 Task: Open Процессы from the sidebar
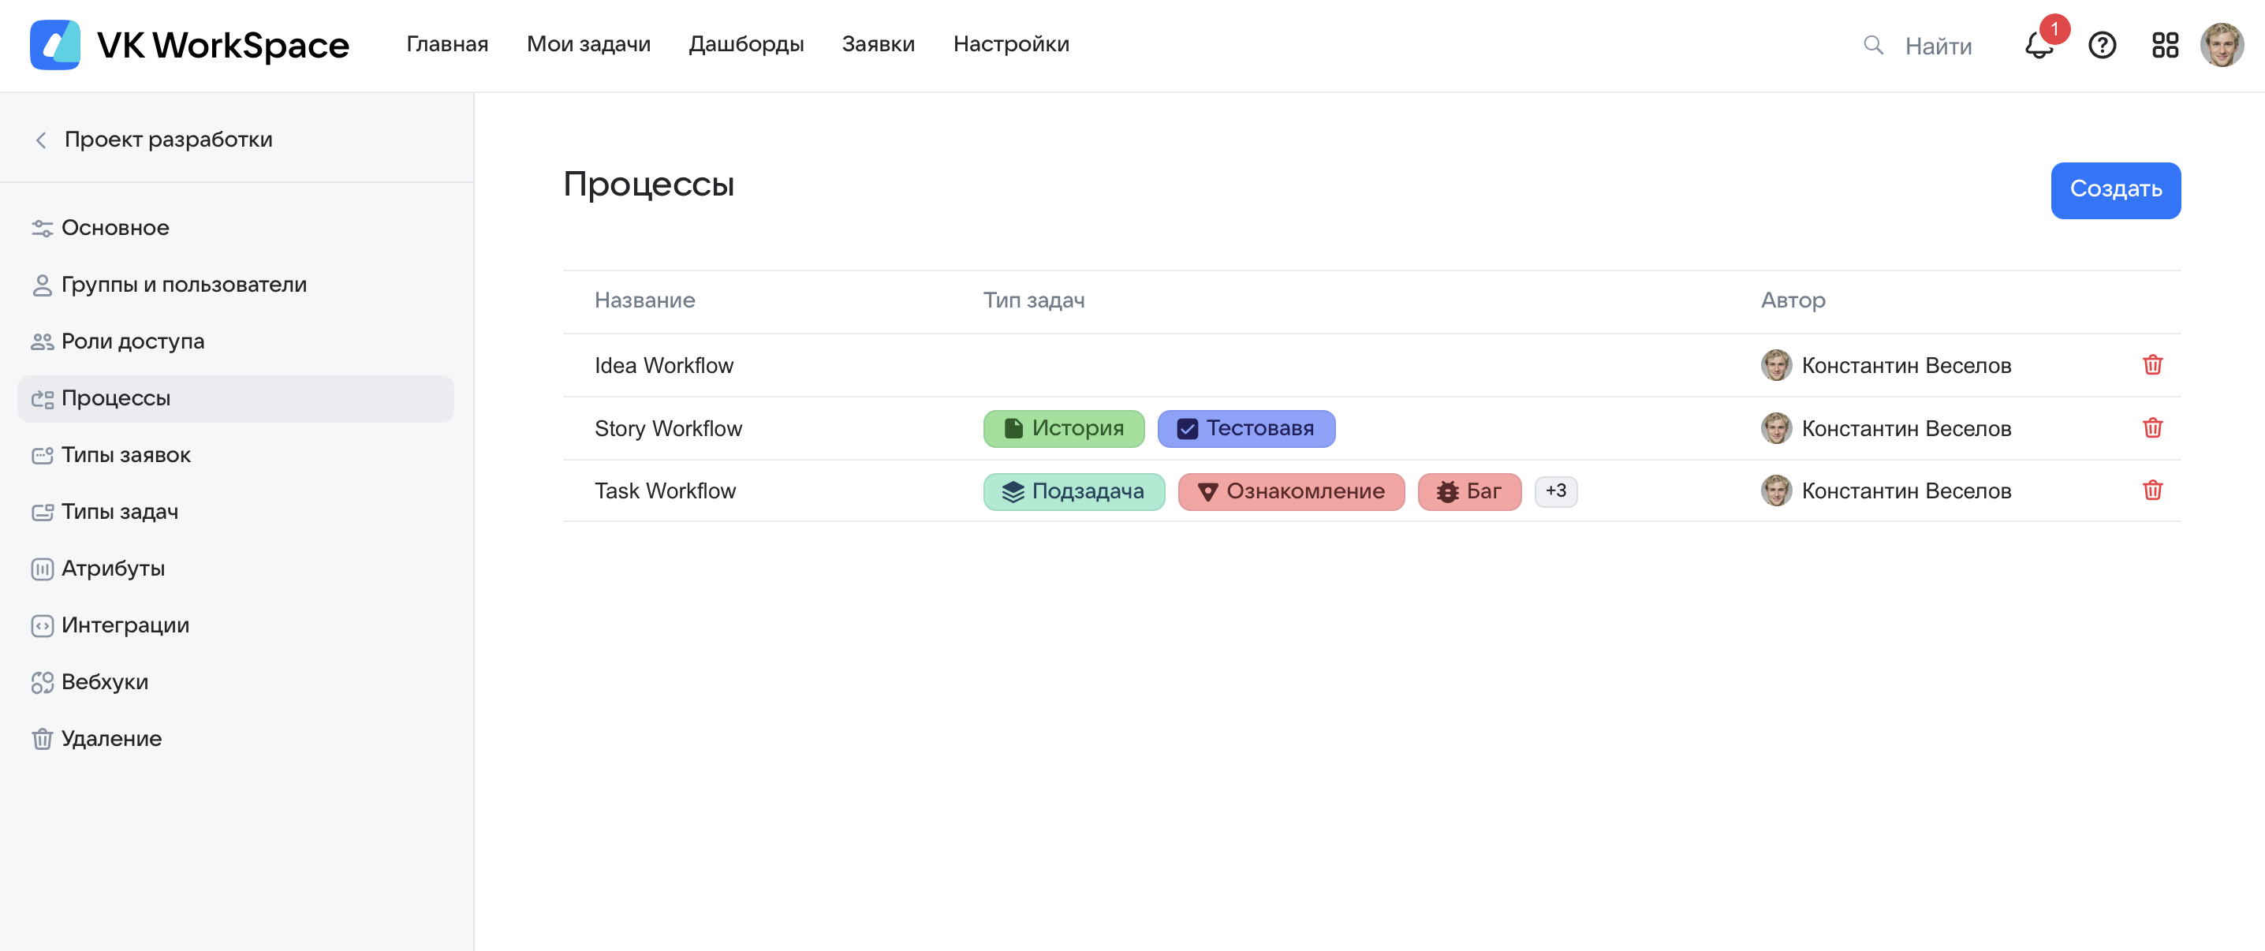pyautogui.click(x=115, y=397)
